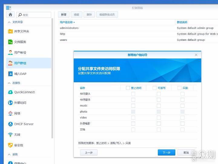Open QuickConnect cloud icon
Image resolution: width=218 pixels, height=164 pixels.
[10, 92]
